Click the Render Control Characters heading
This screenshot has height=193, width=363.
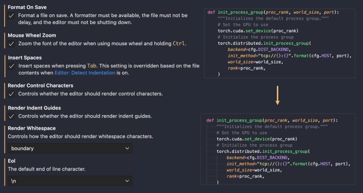[x=40, y=85]
